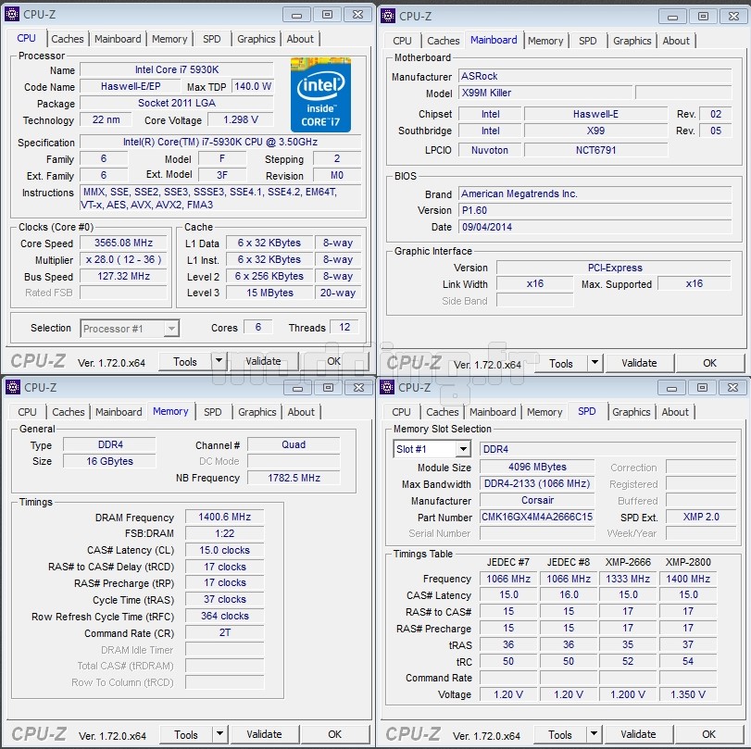Switch to the Graphics tab in the CPU window

[257, 39]
